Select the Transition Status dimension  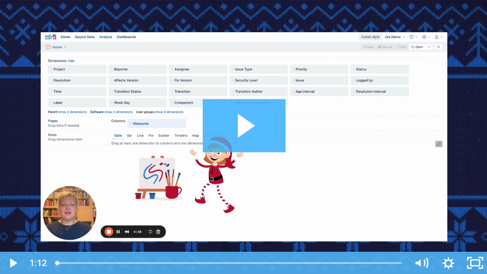pos(138,91)
